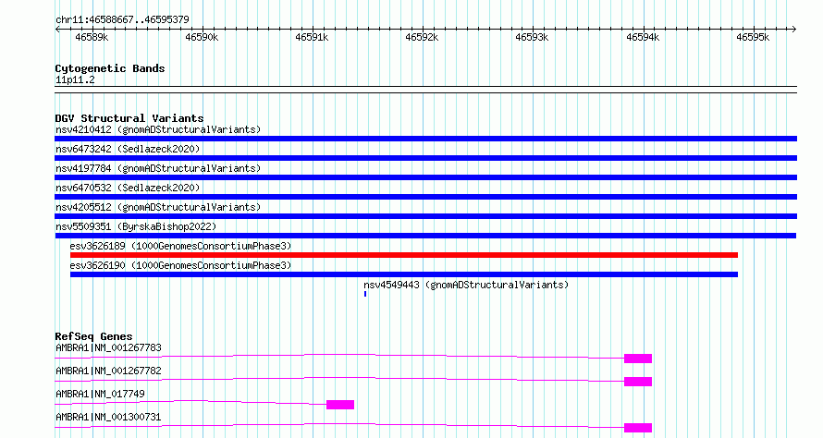The width and height of the screenshot is (823, 438).
Task: Click the right arrowhead of the ruler
Action: point(794,30)
